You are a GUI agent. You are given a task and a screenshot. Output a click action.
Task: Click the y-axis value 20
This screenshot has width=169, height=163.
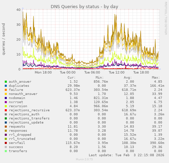tap(18, 39)
